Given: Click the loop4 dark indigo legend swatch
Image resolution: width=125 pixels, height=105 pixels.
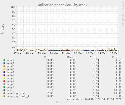Looking at the screenshot, I should [x=4, y=72].
